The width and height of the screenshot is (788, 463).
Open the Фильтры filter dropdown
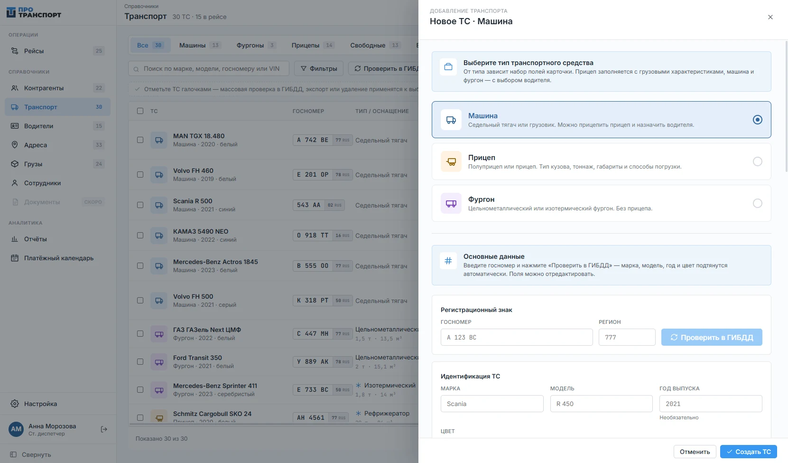click(319, 68)
